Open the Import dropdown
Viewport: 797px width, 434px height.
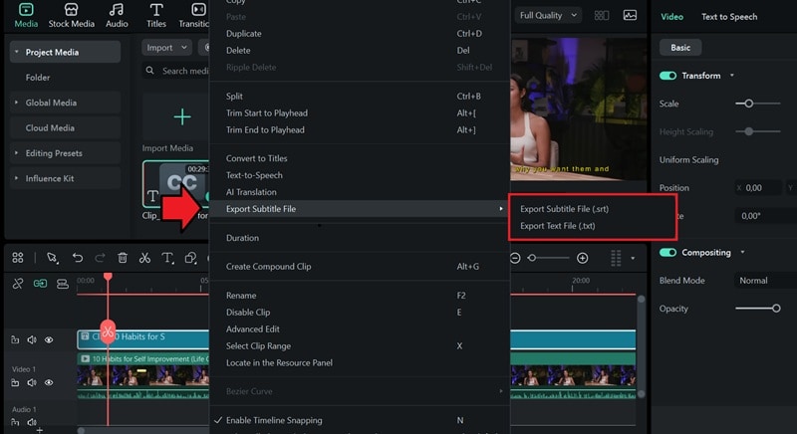coord(166,47)
